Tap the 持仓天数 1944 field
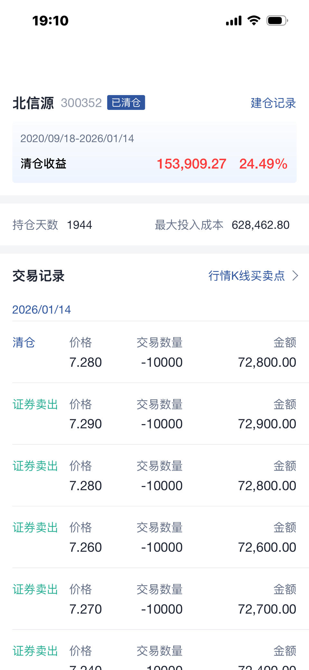Screen dimensions: 309x670 click(52, 225)
